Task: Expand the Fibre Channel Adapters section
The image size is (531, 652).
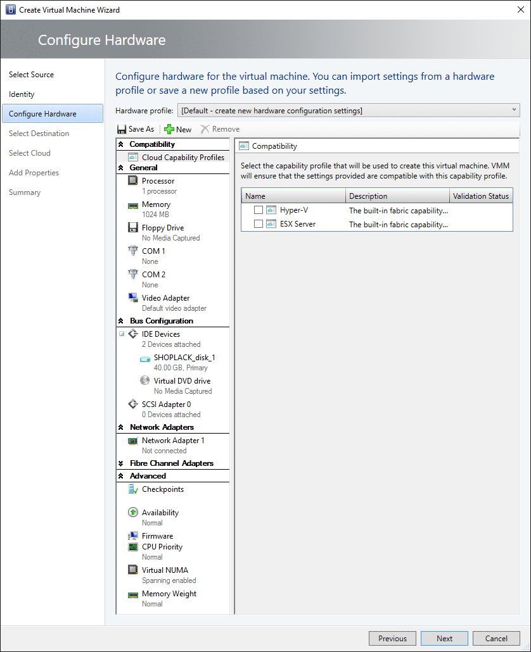Action: click(x=120, y=463)
